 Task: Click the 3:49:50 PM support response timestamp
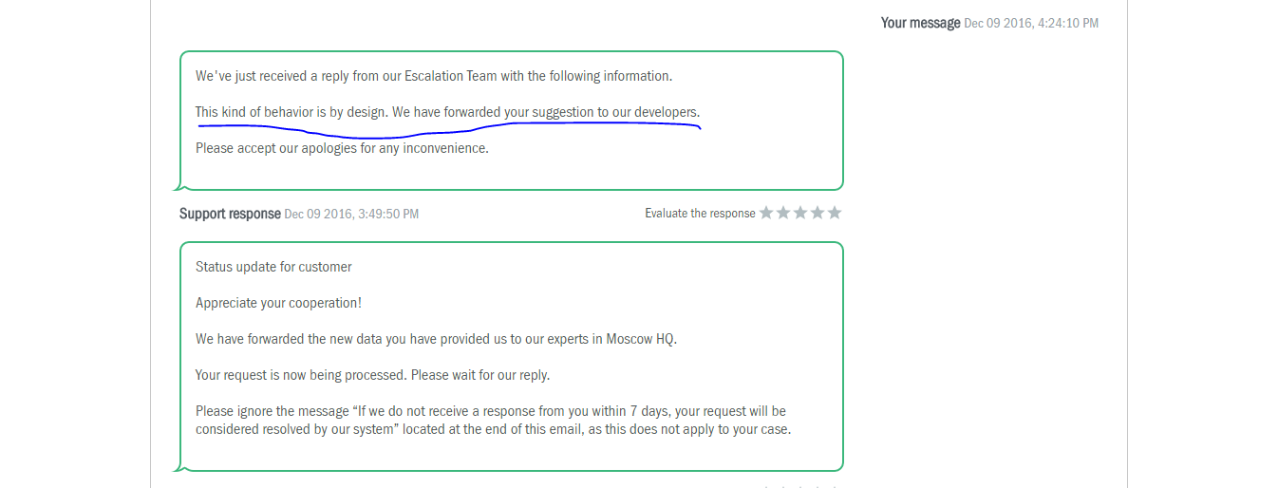[x=351, y=215]
